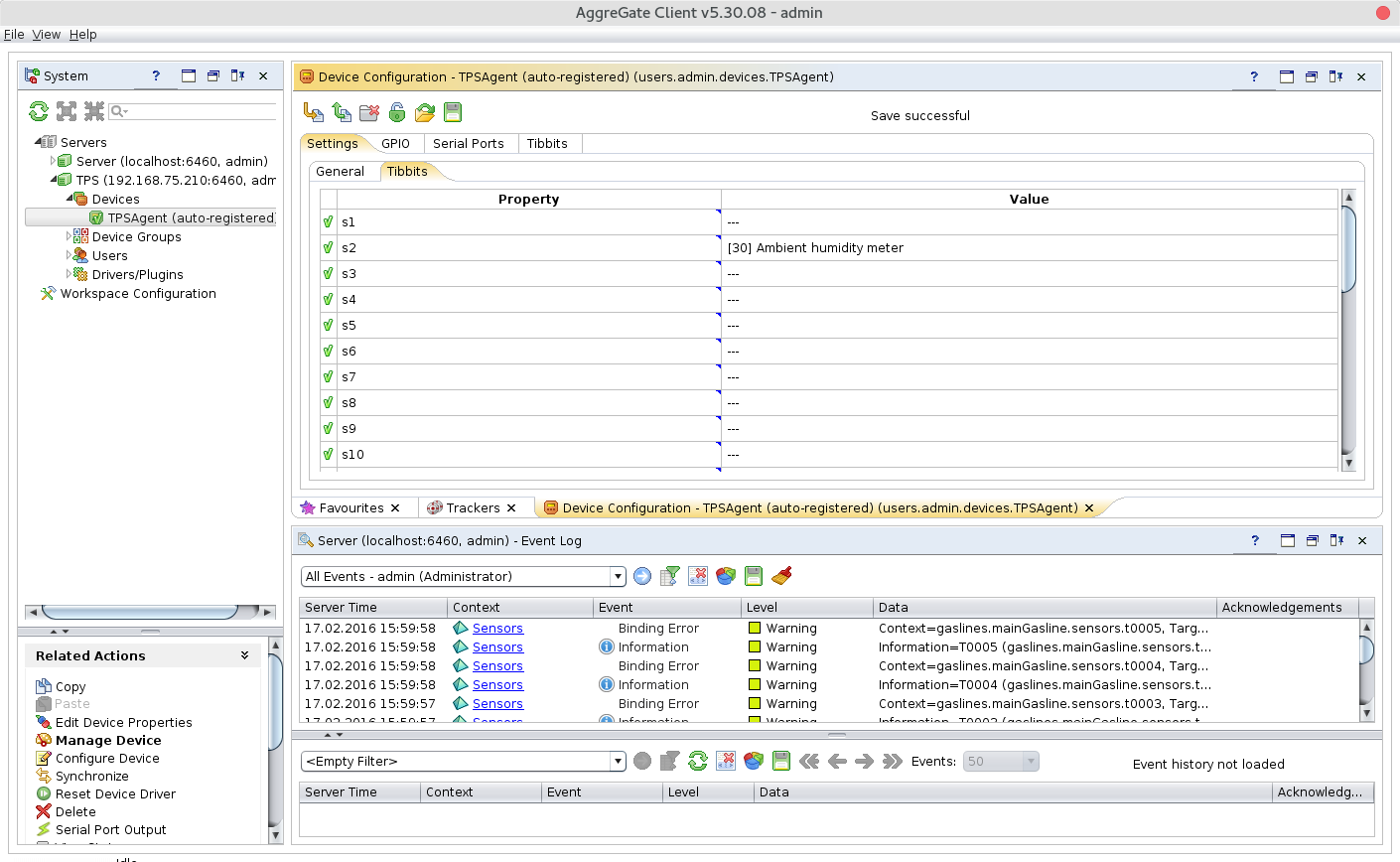Click Workspace Configuration tree item
This screenshot has height=862, width=1400.
pos(138,293)
